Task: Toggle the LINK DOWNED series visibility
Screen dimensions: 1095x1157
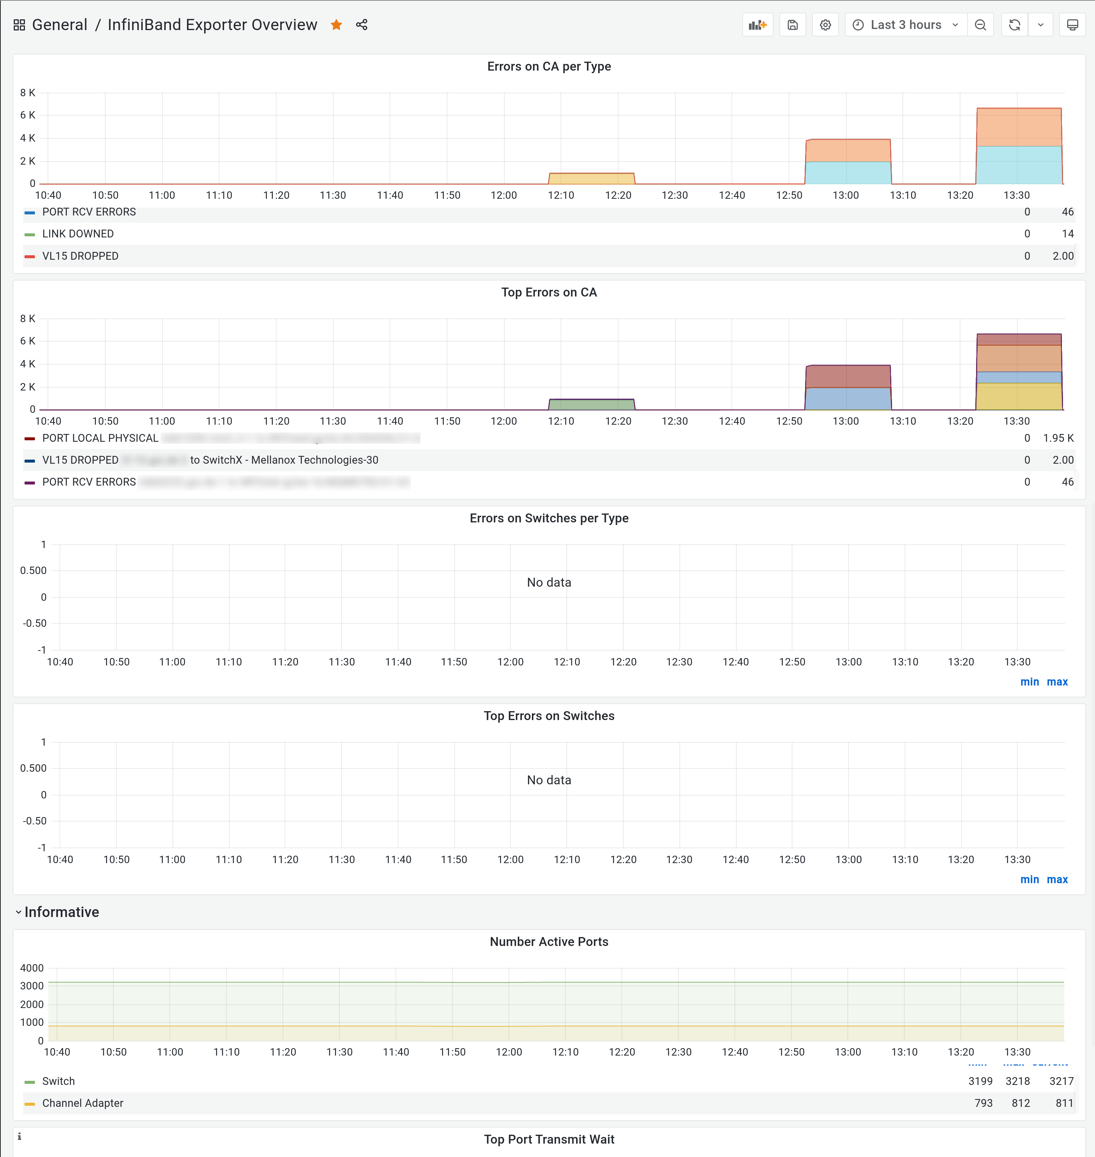Action: click(x=78, y=234)
